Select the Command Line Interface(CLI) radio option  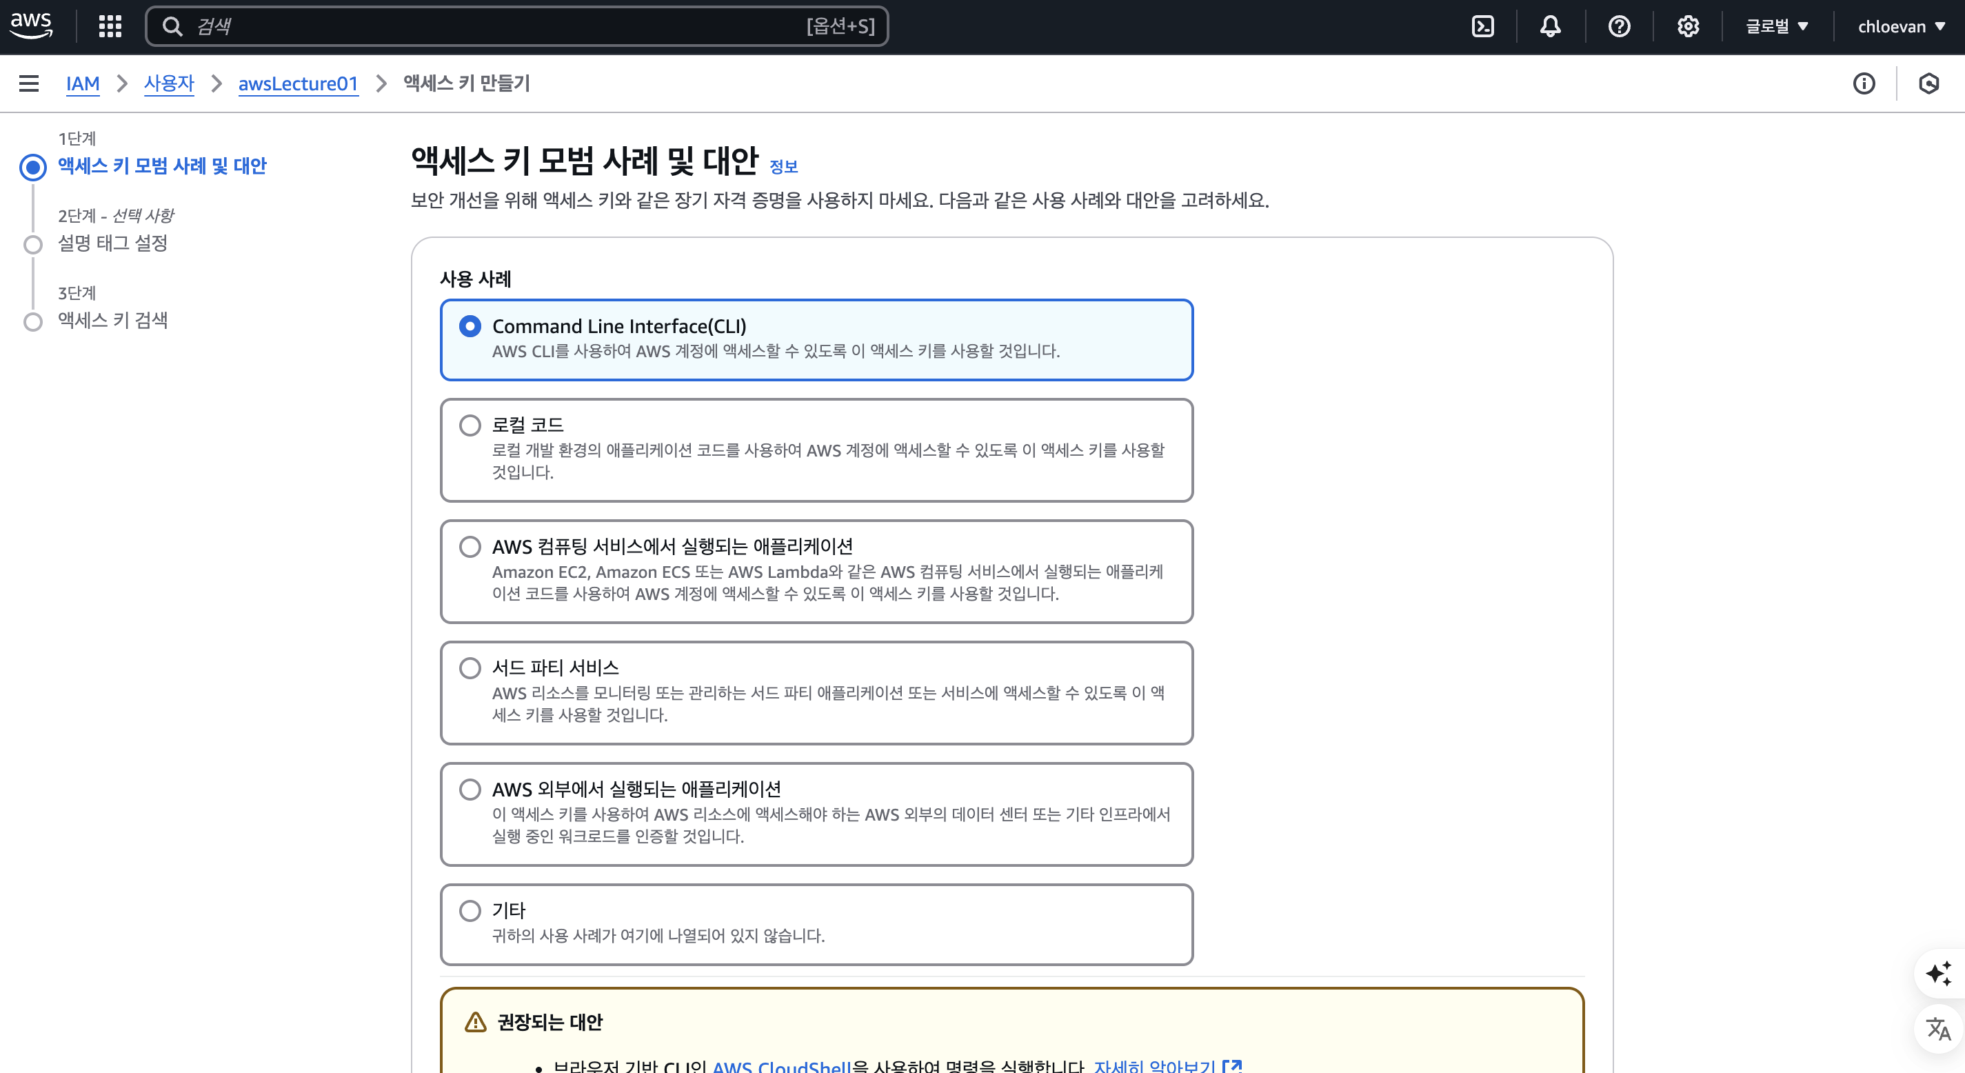pyautogui.click(x=470, y=327)
